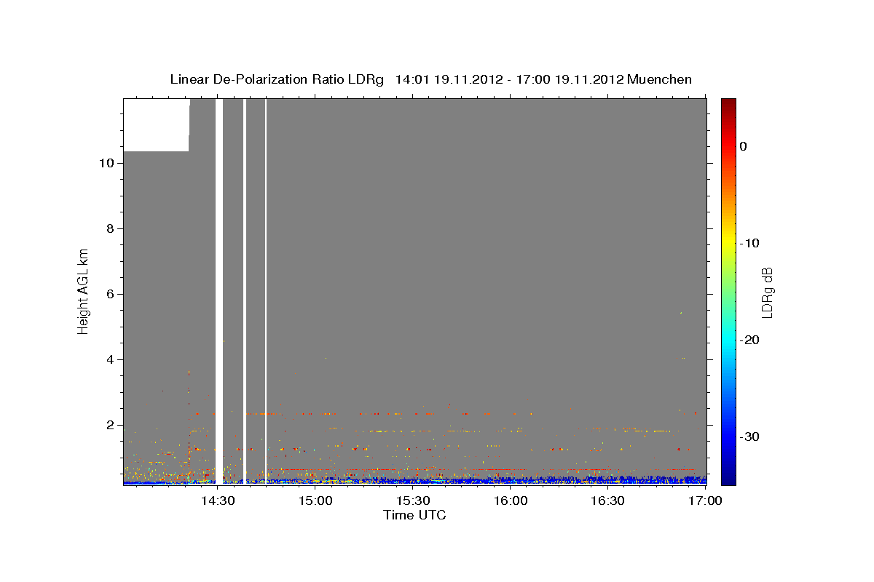Click the dark blue bottom of colorbar
Image resolution: width=874 pixels, height=582 pixels.
coord(728,479)
